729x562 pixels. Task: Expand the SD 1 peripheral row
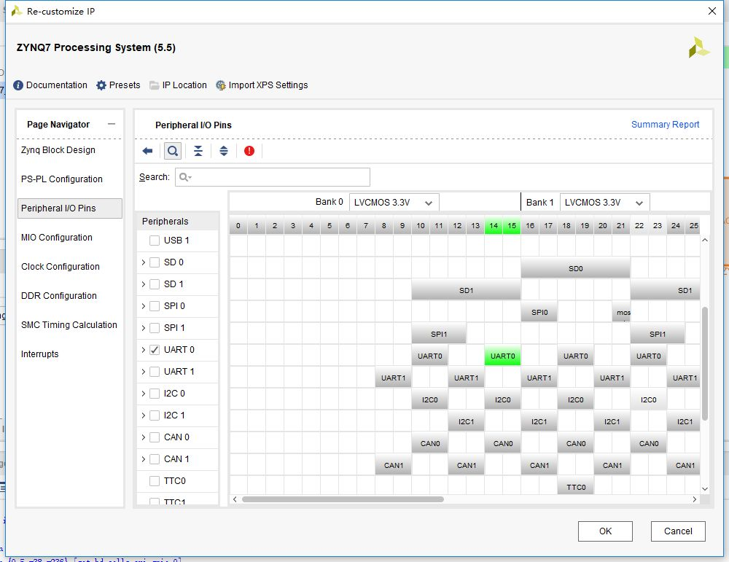[143, 284]
